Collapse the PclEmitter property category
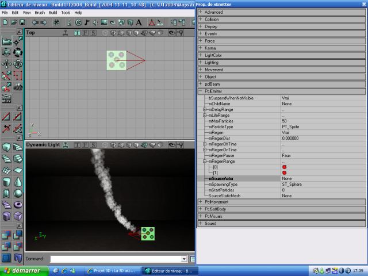 (x=200, y=91)
